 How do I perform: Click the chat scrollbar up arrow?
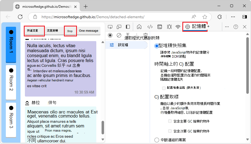coord(103,42)
